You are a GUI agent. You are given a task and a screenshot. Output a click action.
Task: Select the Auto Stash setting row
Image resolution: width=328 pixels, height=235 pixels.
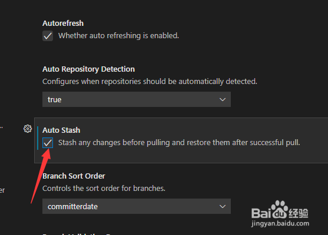coord(181,140)
